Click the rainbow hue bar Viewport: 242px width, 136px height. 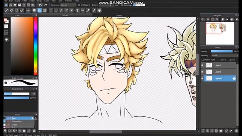[x=36, y=46]
